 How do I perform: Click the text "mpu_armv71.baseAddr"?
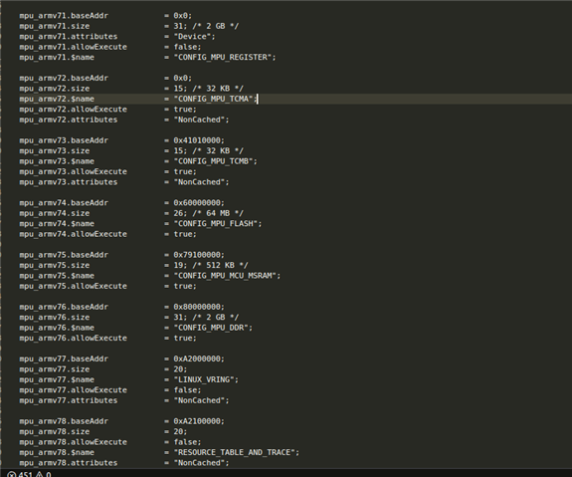click(x=64, y=16)
